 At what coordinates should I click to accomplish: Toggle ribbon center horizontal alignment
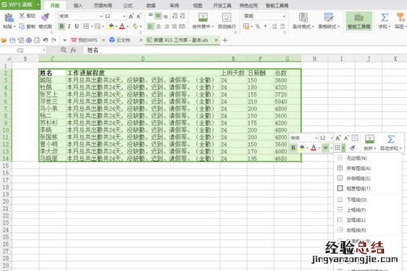[158, 26]
